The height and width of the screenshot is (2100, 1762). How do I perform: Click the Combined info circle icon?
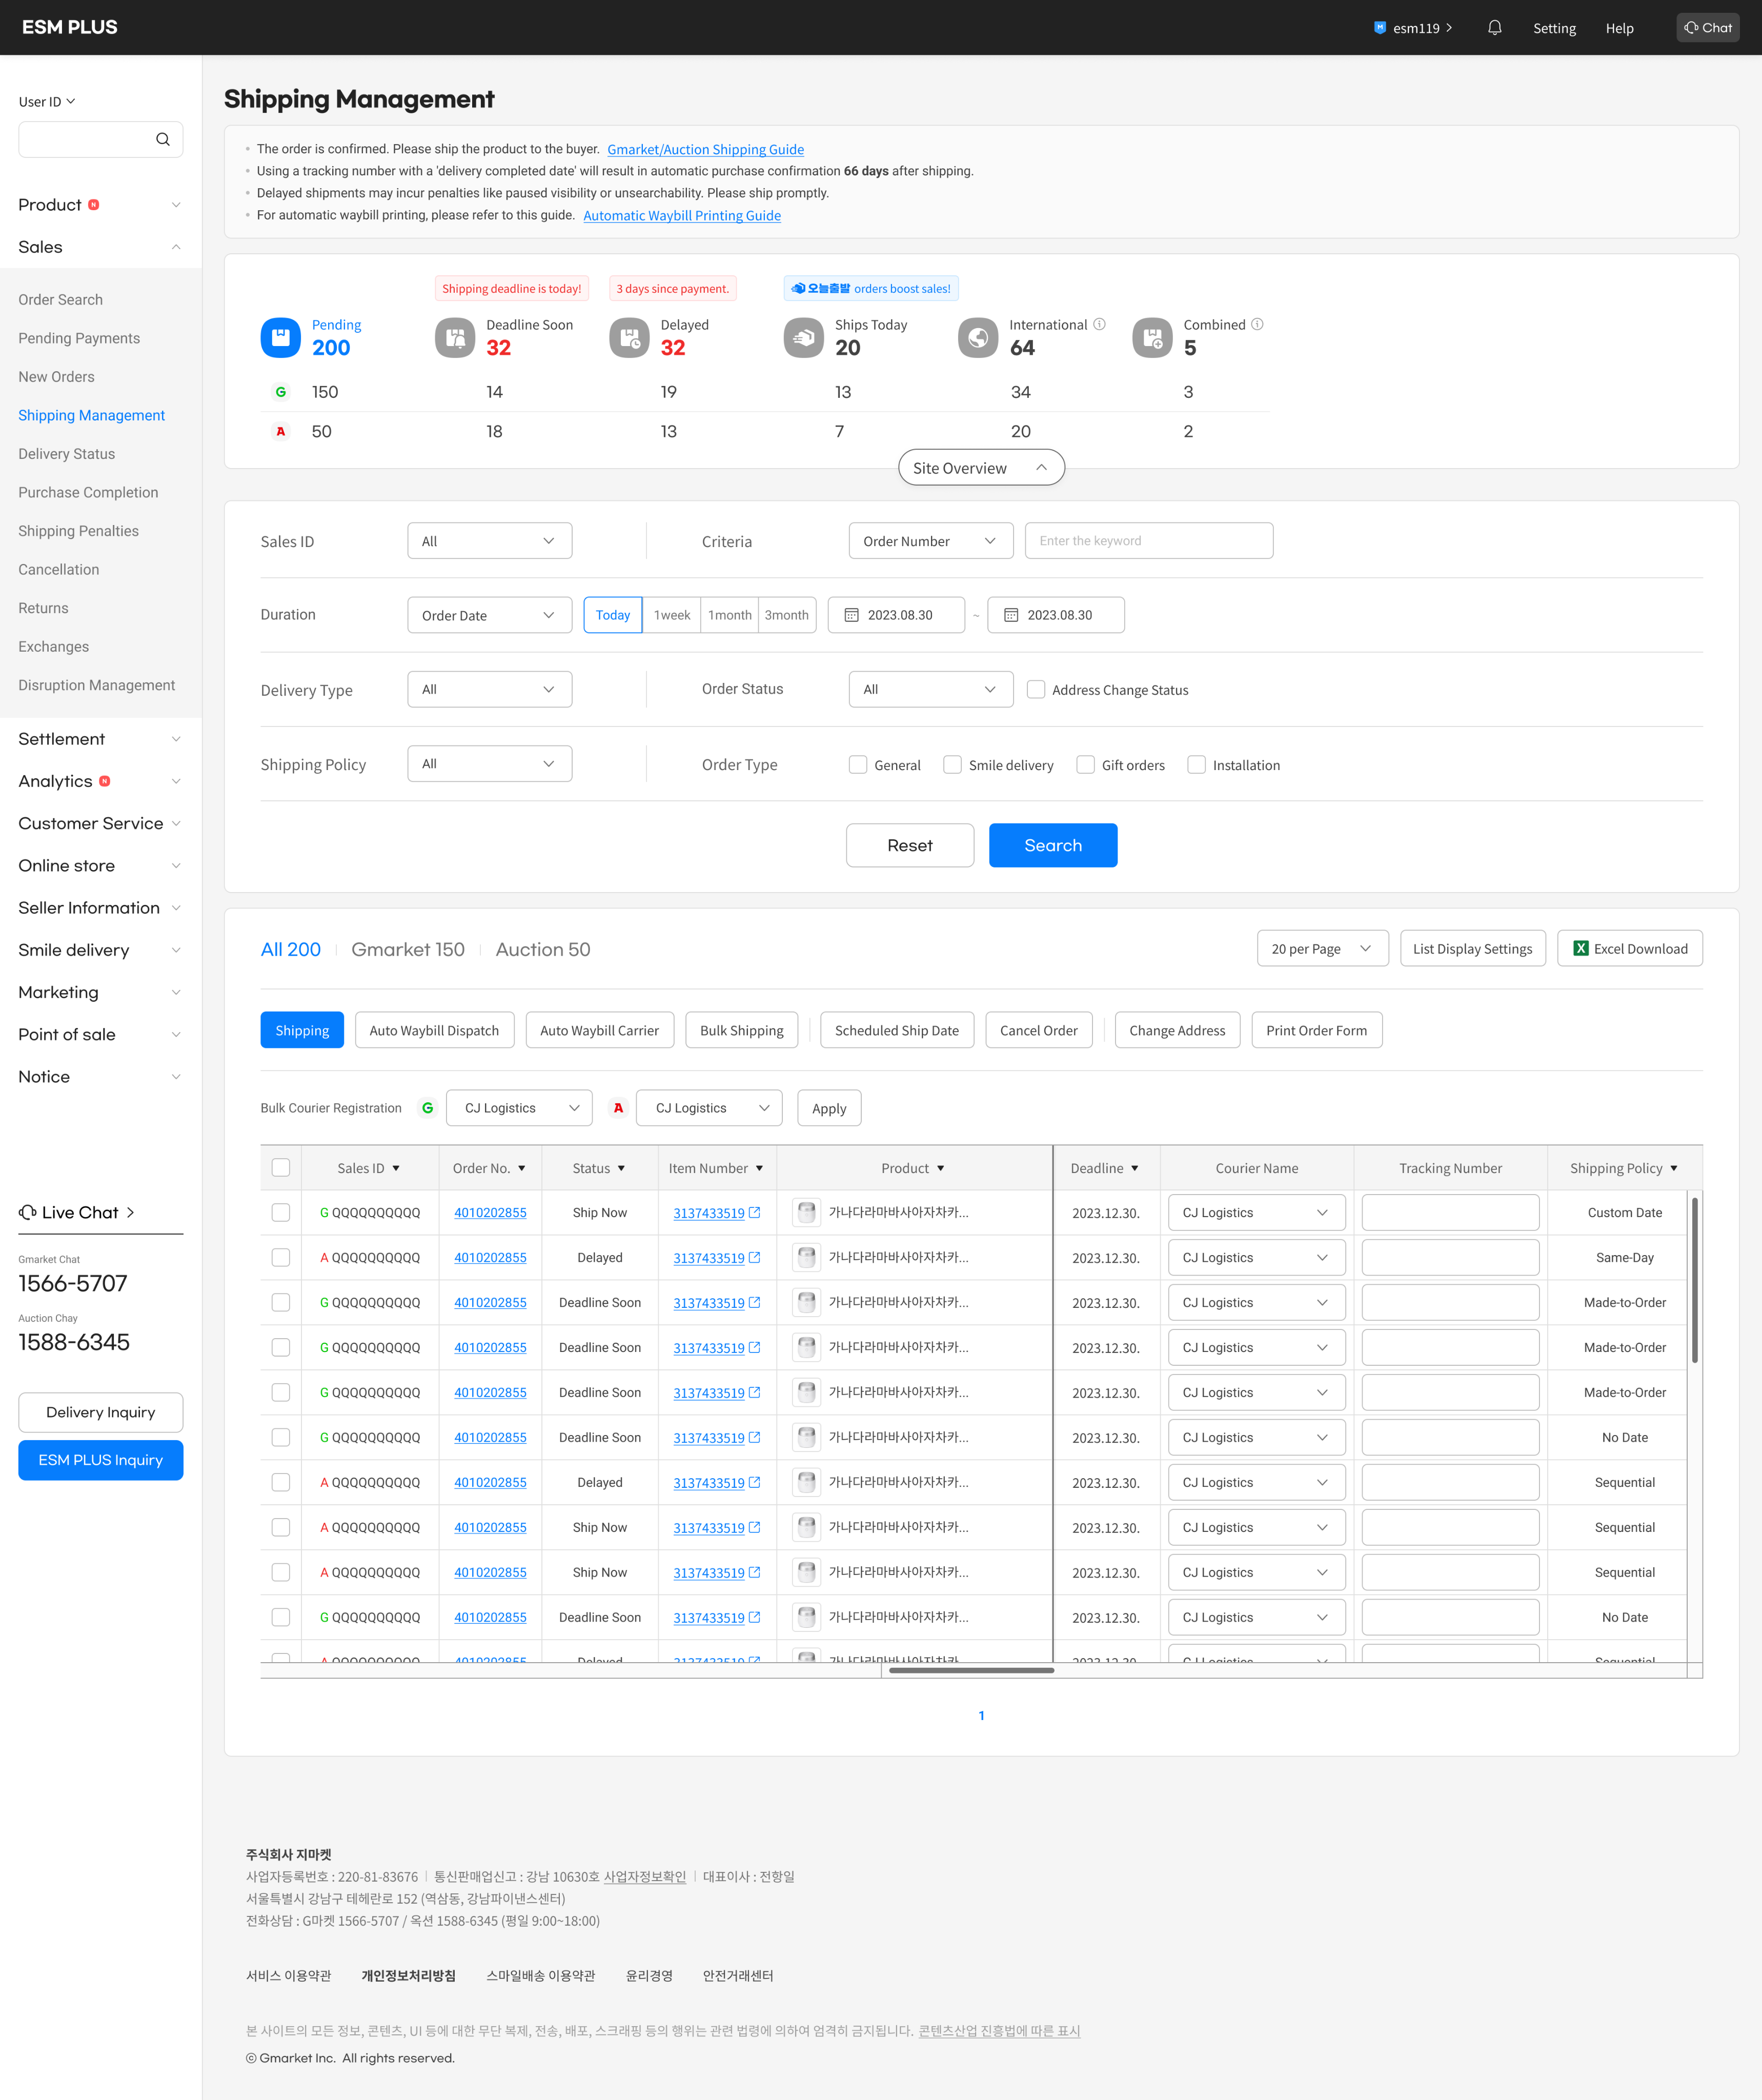1257,324
